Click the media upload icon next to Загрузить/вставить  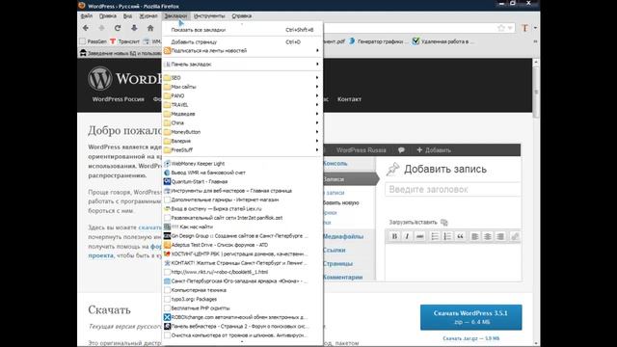pos(444,223)
